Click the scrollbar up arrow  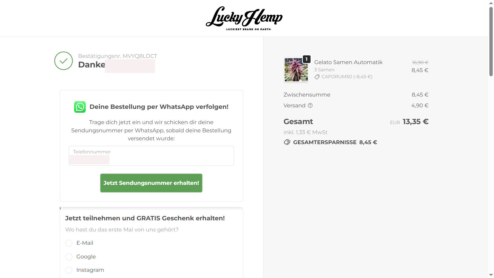[491, 3]
